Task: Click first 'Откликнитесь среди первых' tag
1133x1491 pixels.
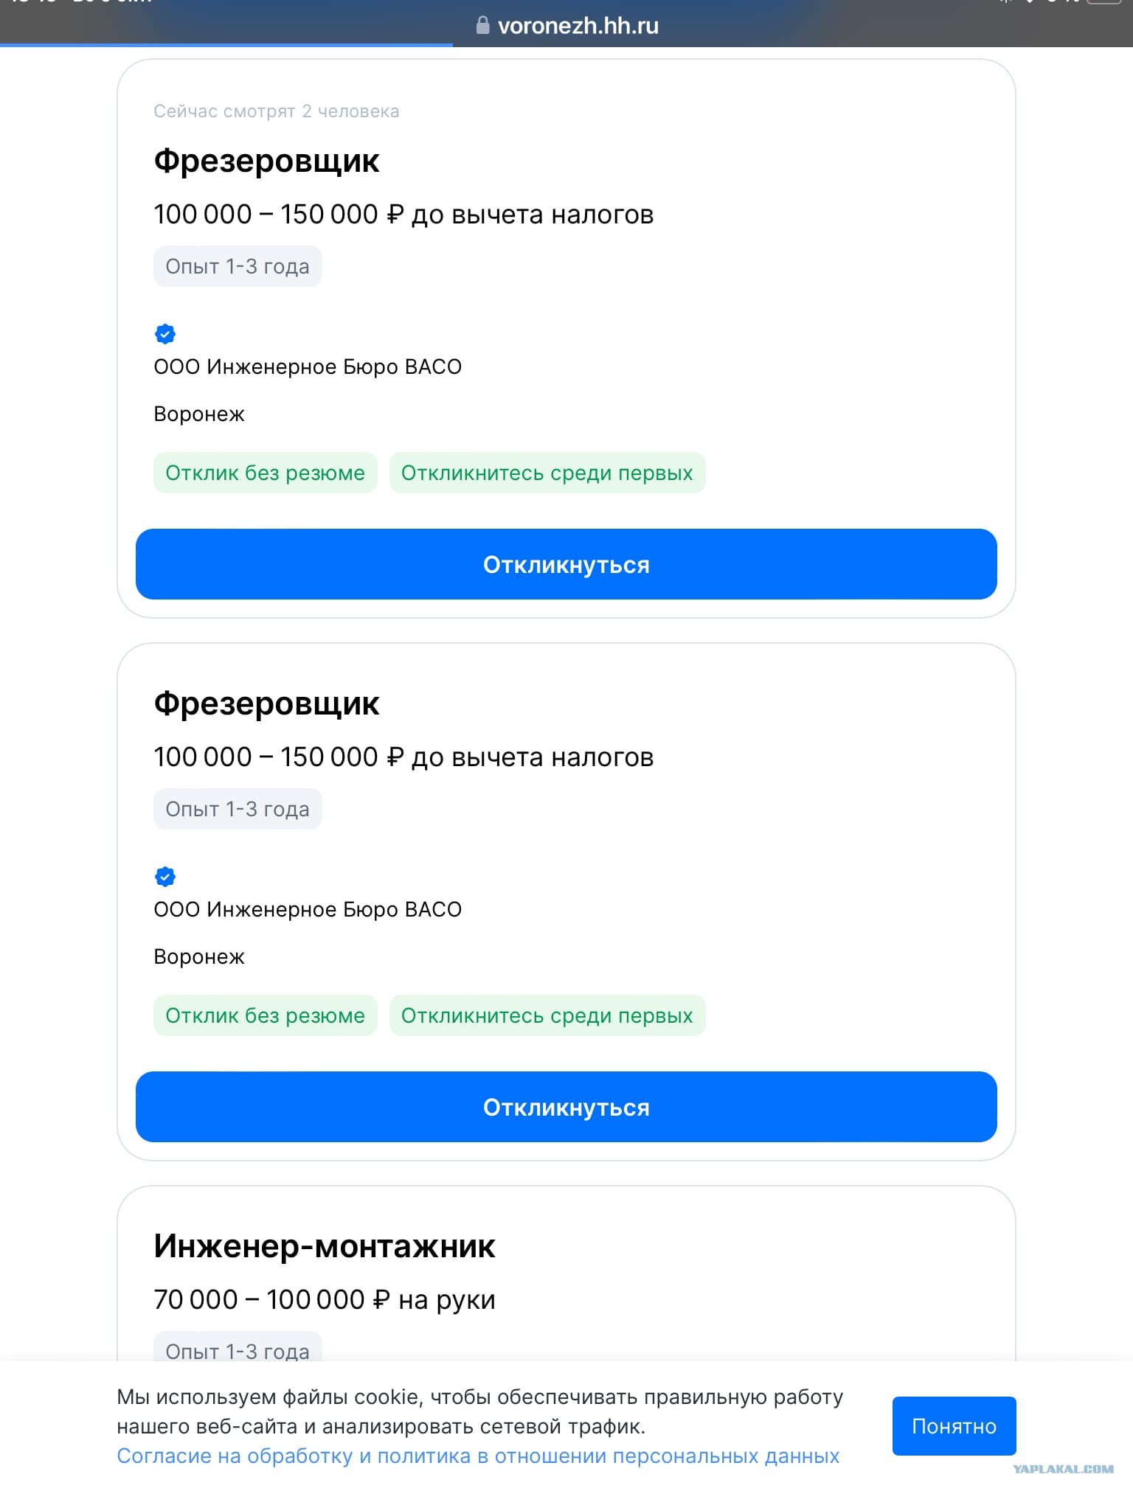Action: [x=547, y=473]
